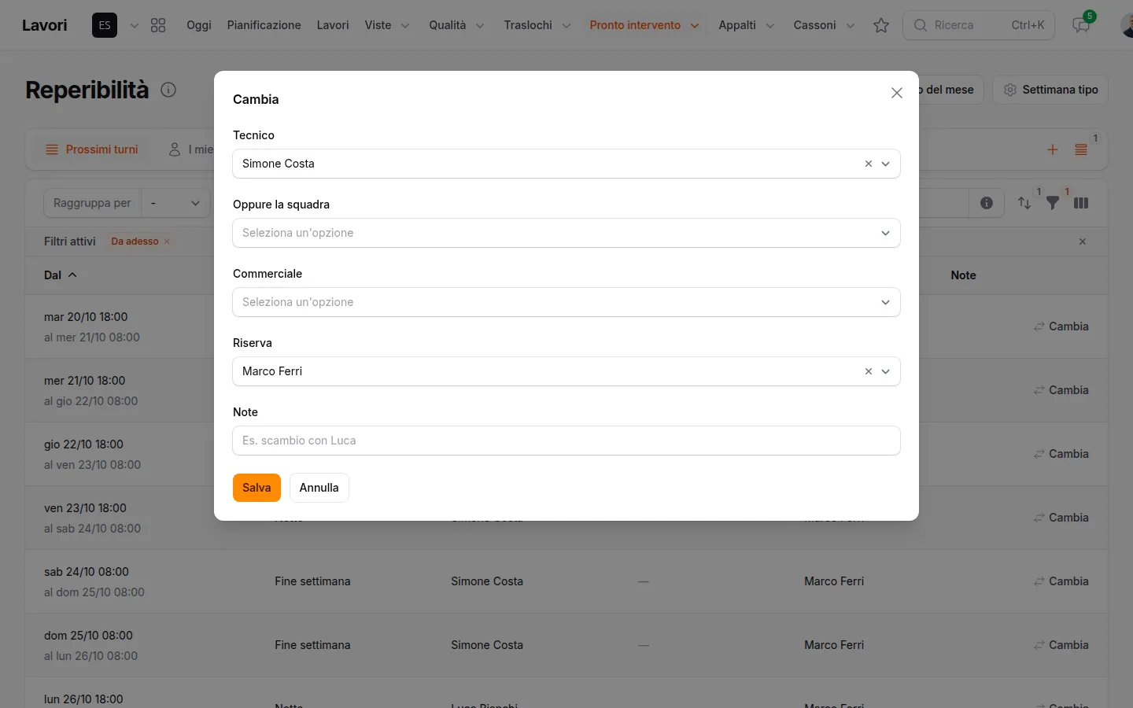Open the Traslochi menu

click(x=537, y=25)
